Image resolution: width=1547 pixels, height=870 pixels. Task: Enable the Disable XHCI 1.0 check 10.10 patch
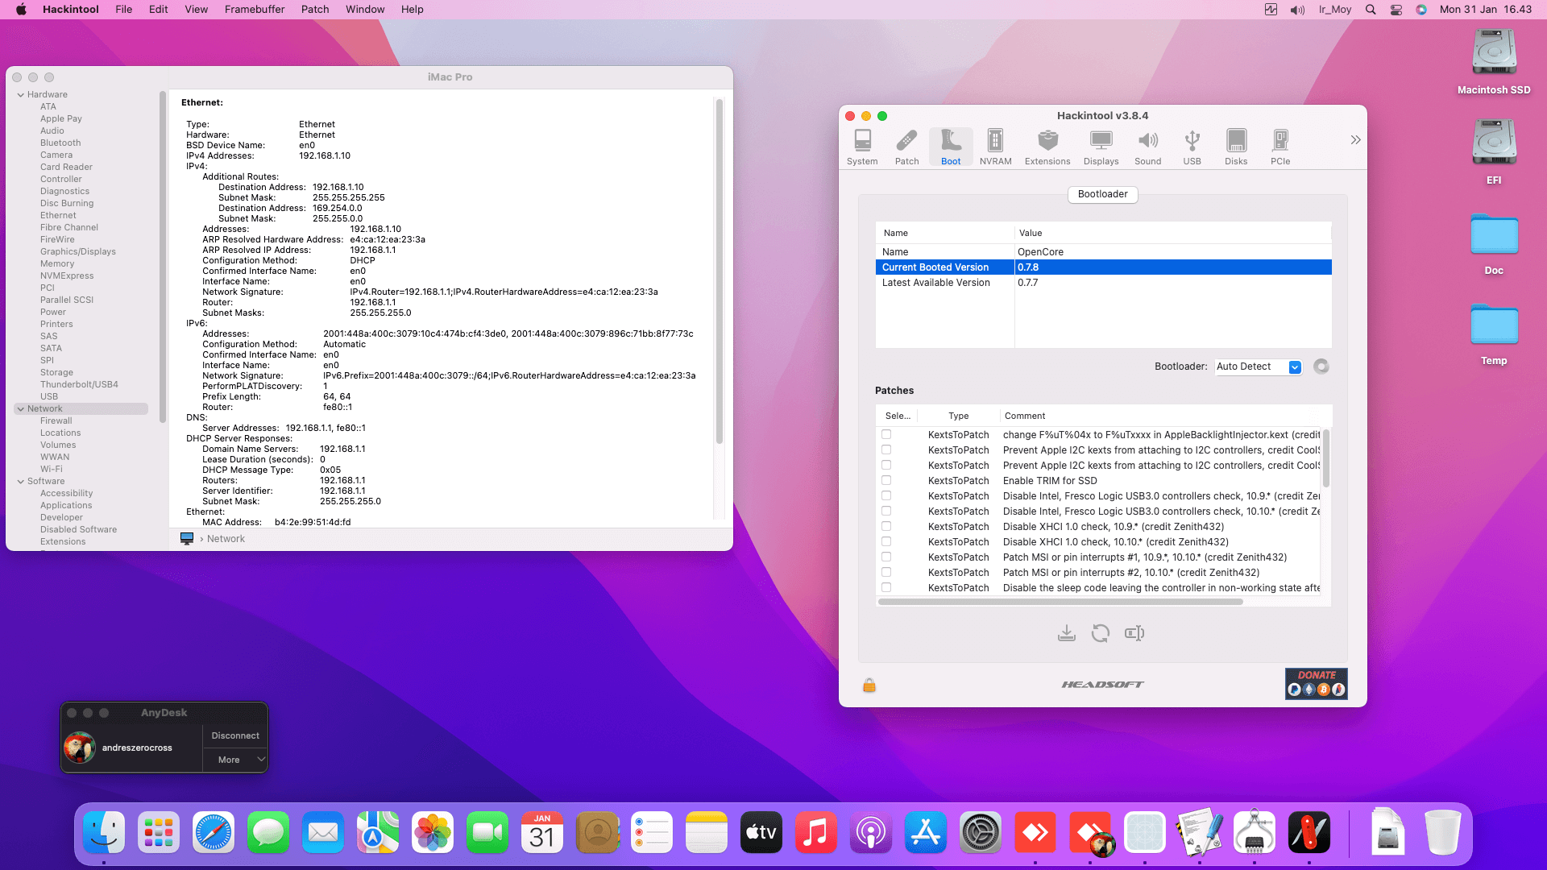pyautogui.click(x=886, y=542)
